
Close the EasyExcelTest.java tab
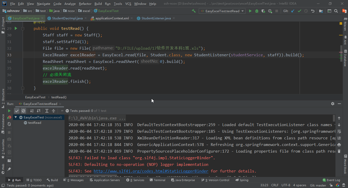point(42,18)
